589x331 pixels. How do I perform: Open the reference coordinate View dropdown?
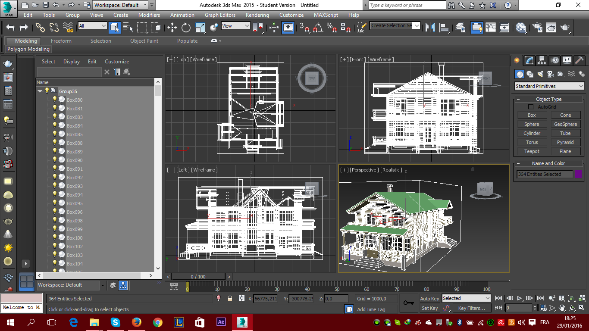point(235,26)
